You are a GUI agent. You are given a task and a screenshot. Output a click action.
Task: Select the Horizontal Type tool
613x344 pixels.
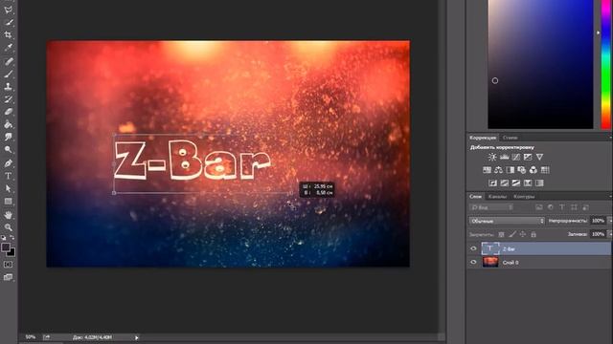tap(8, 176)
